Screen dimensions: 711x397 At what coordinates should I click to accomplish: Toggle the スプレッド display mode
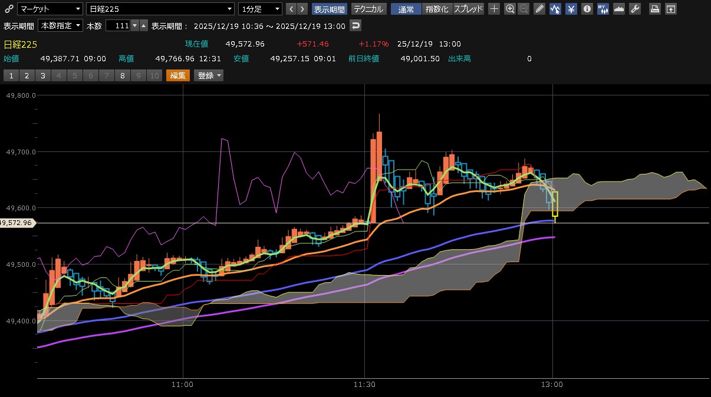tap(468, 9)
